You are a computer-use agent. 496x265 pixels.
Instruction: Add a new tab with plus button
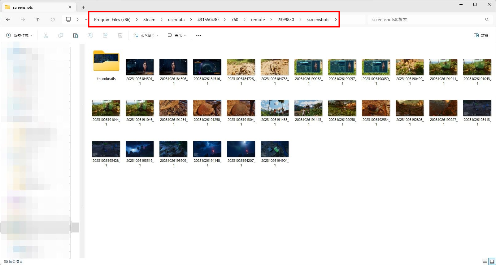pyautogui.click(x=83, y=7)
